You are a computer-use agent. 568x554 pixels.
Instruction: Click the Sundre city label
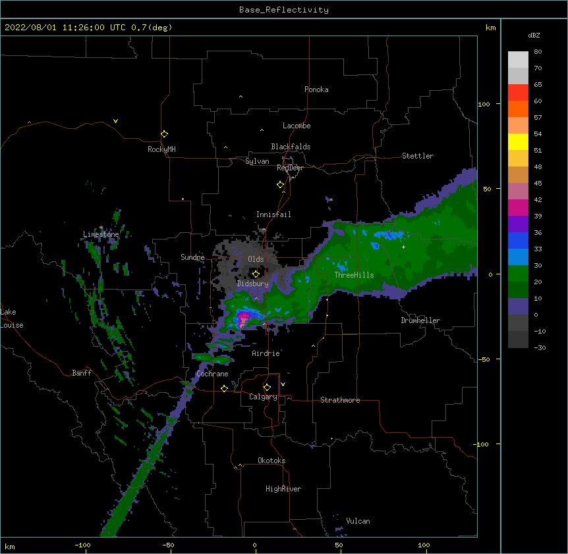pyautogui.click(x=192, y=257)
